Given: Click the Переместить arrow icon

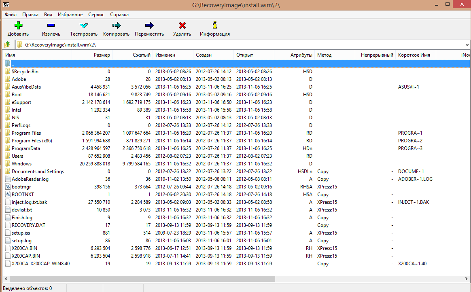Looking at the screenshot, I should 149,25.
